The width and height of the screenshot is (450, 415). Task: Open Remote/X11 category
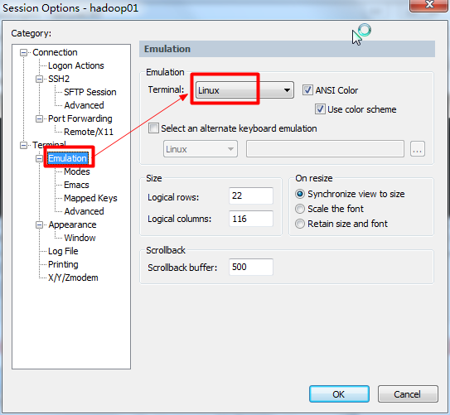(x=89, y=132)
